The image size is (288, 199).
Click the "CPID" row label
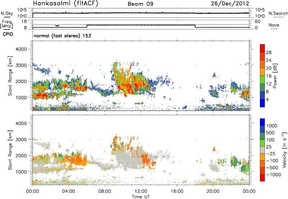8,34
